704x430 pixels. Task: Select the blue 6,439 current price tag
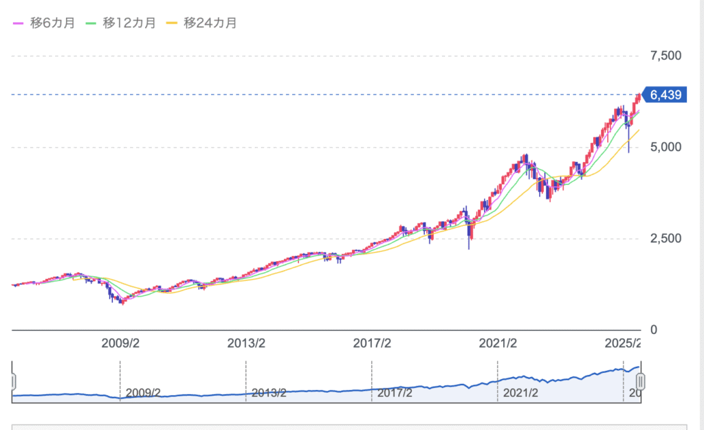coord(665,95)
